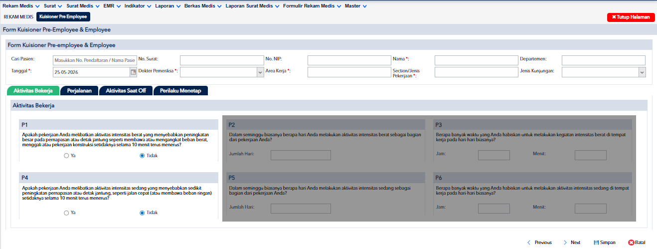Image resolution: width=657 pixels, height=249 pixels.
Task: Switch to the Perjalanan tab
Action: pos(79,91)
